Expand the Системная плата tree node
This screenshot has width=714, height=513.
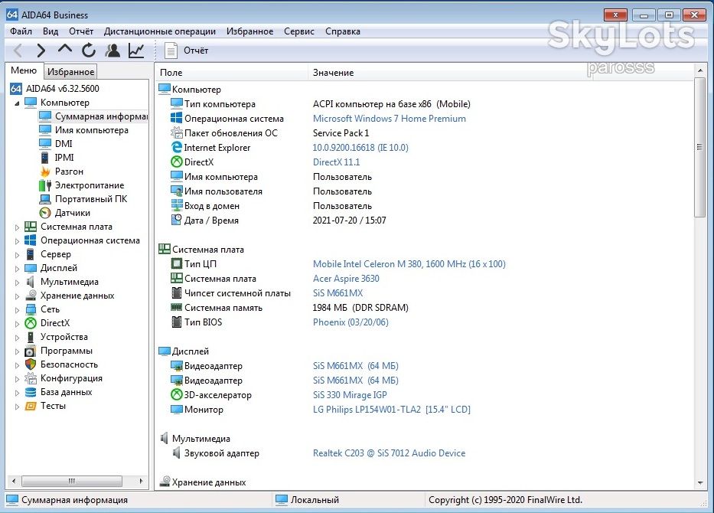click(x=17, y=227)
